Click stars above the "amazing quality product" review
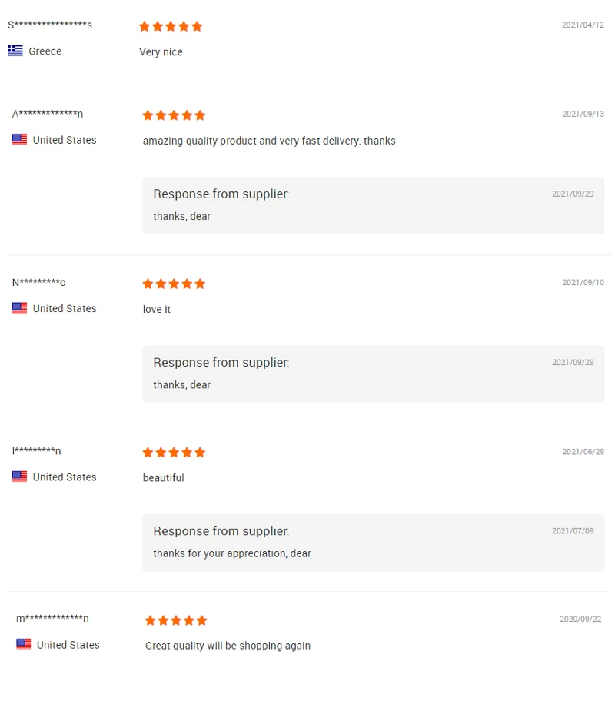This screenshot has height=701, width=615. tap(174, 116)
